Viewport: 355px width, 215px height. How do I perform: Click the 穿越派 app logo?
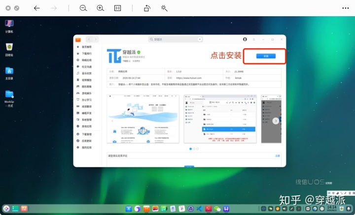click(114, 56)
